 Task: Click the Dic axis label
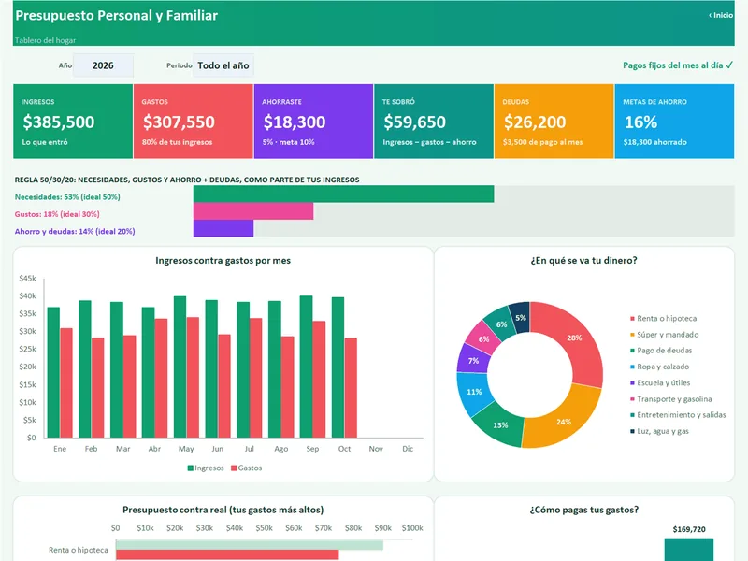pyautogui.click(x=408, y=449)
